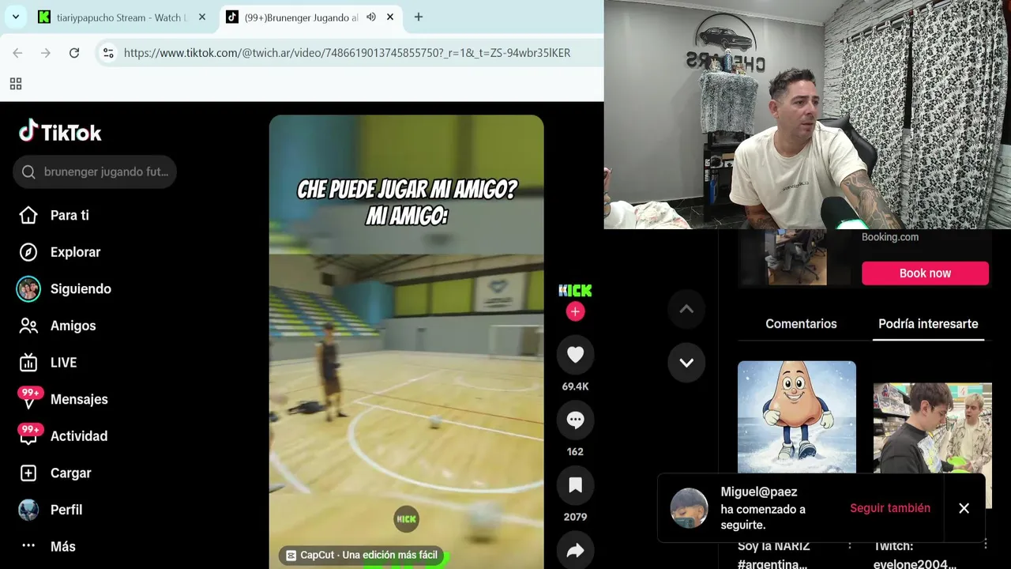The image size is (1011, 569).
Task: Open the tab search dropdown arrow
Action: tap(15, 17)
